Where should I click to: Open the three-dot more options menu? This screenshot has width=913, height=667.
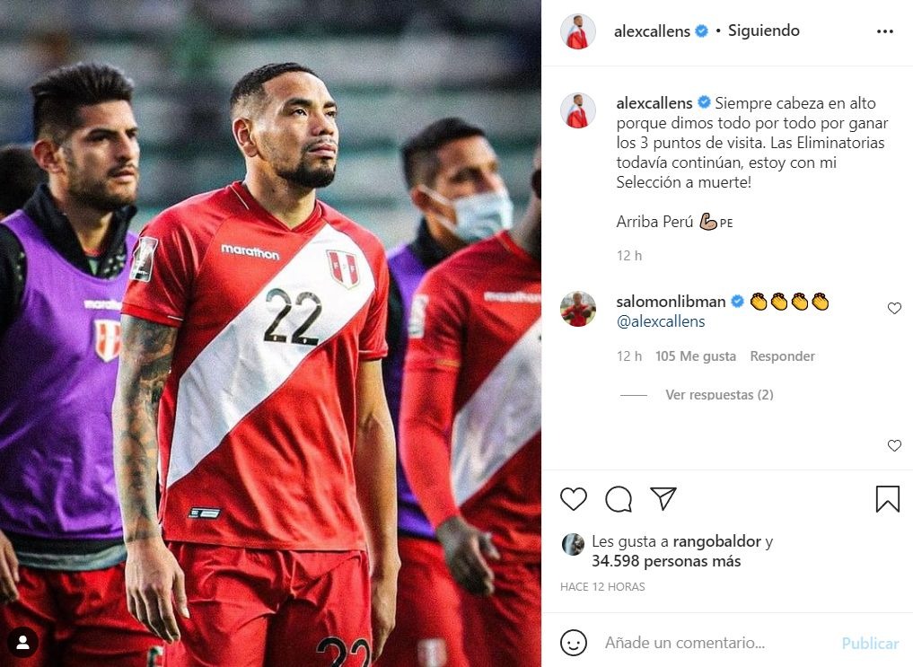click(884, 31)
